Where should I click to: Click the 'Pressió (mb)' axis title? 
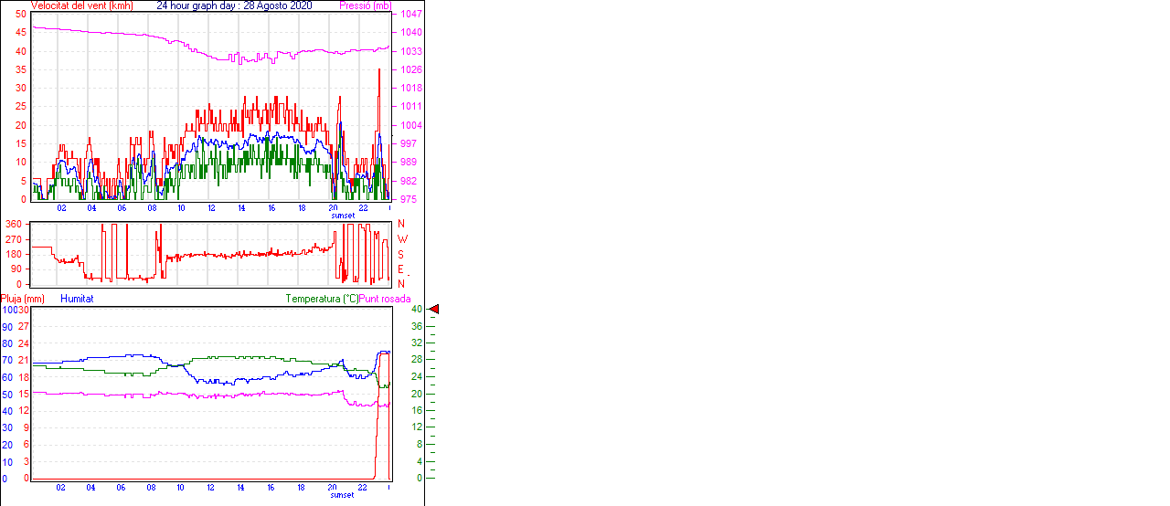(x=364, y=5)
